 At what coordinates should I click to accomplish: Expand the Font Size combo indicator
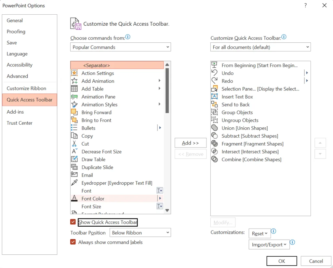coord(160,206)
